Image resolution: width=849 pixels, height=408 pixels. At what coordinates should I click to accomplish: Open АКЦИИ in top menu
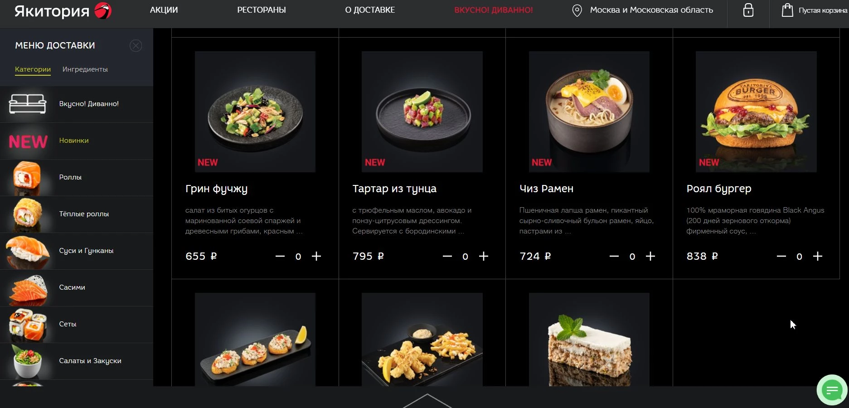164,10
